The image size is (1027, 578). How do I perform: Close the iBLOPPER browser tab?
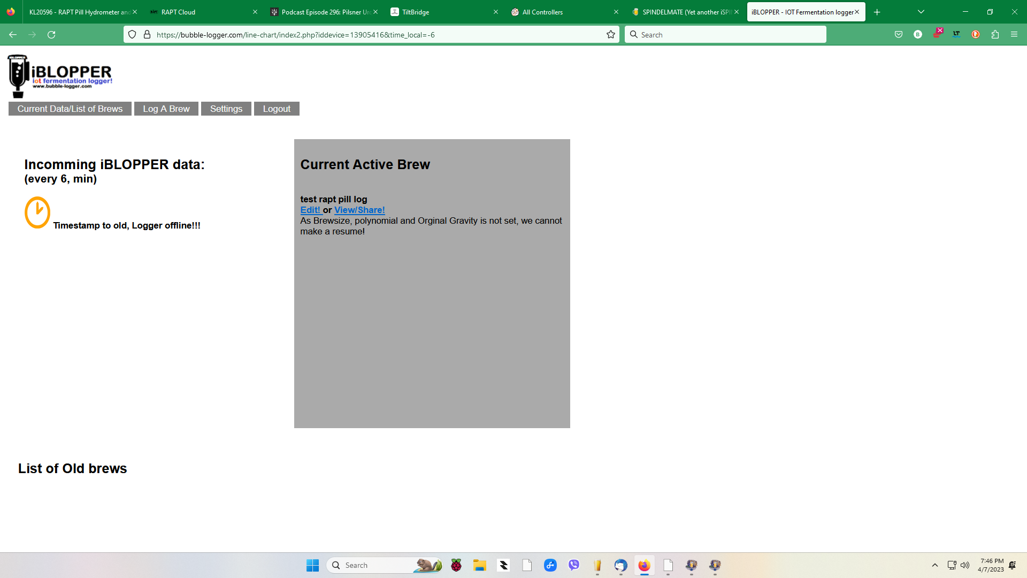tap(857, 12)
